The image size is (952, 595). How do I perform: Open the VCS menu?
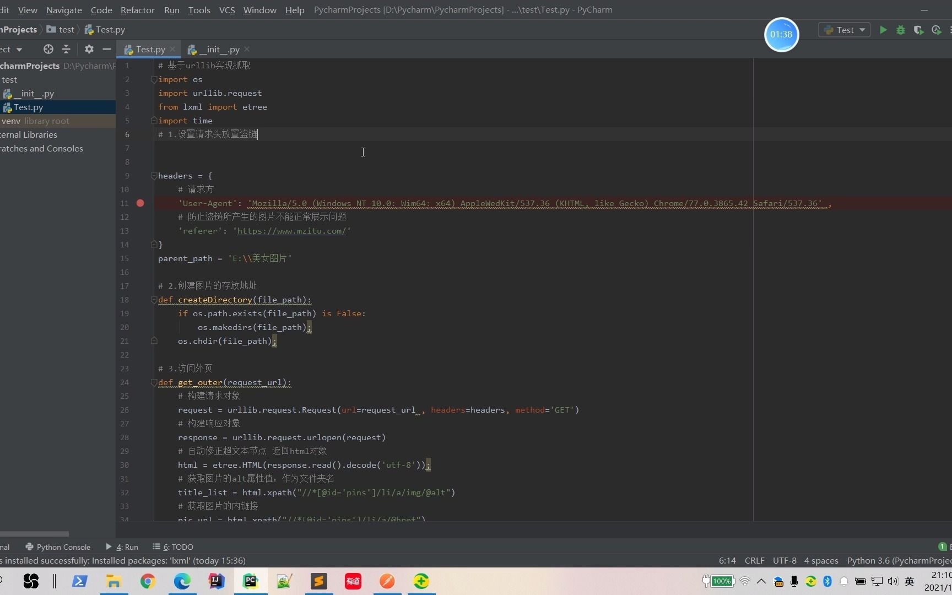(x=226, y=9)
